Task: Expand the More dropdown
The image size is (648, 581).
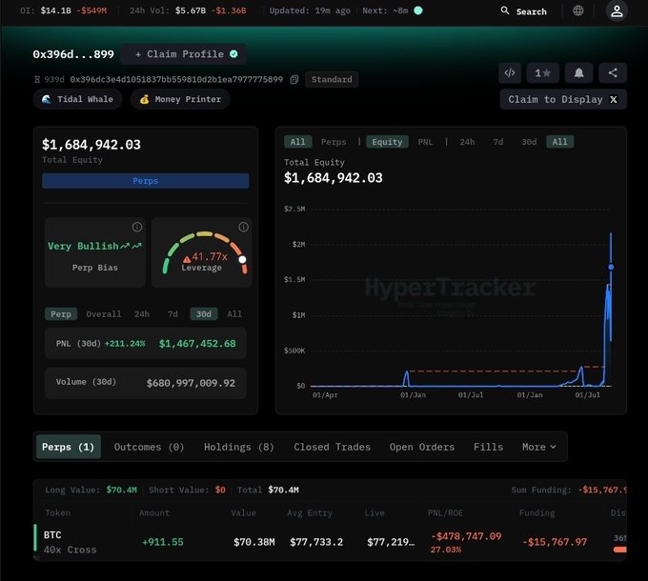Action: 539,447
